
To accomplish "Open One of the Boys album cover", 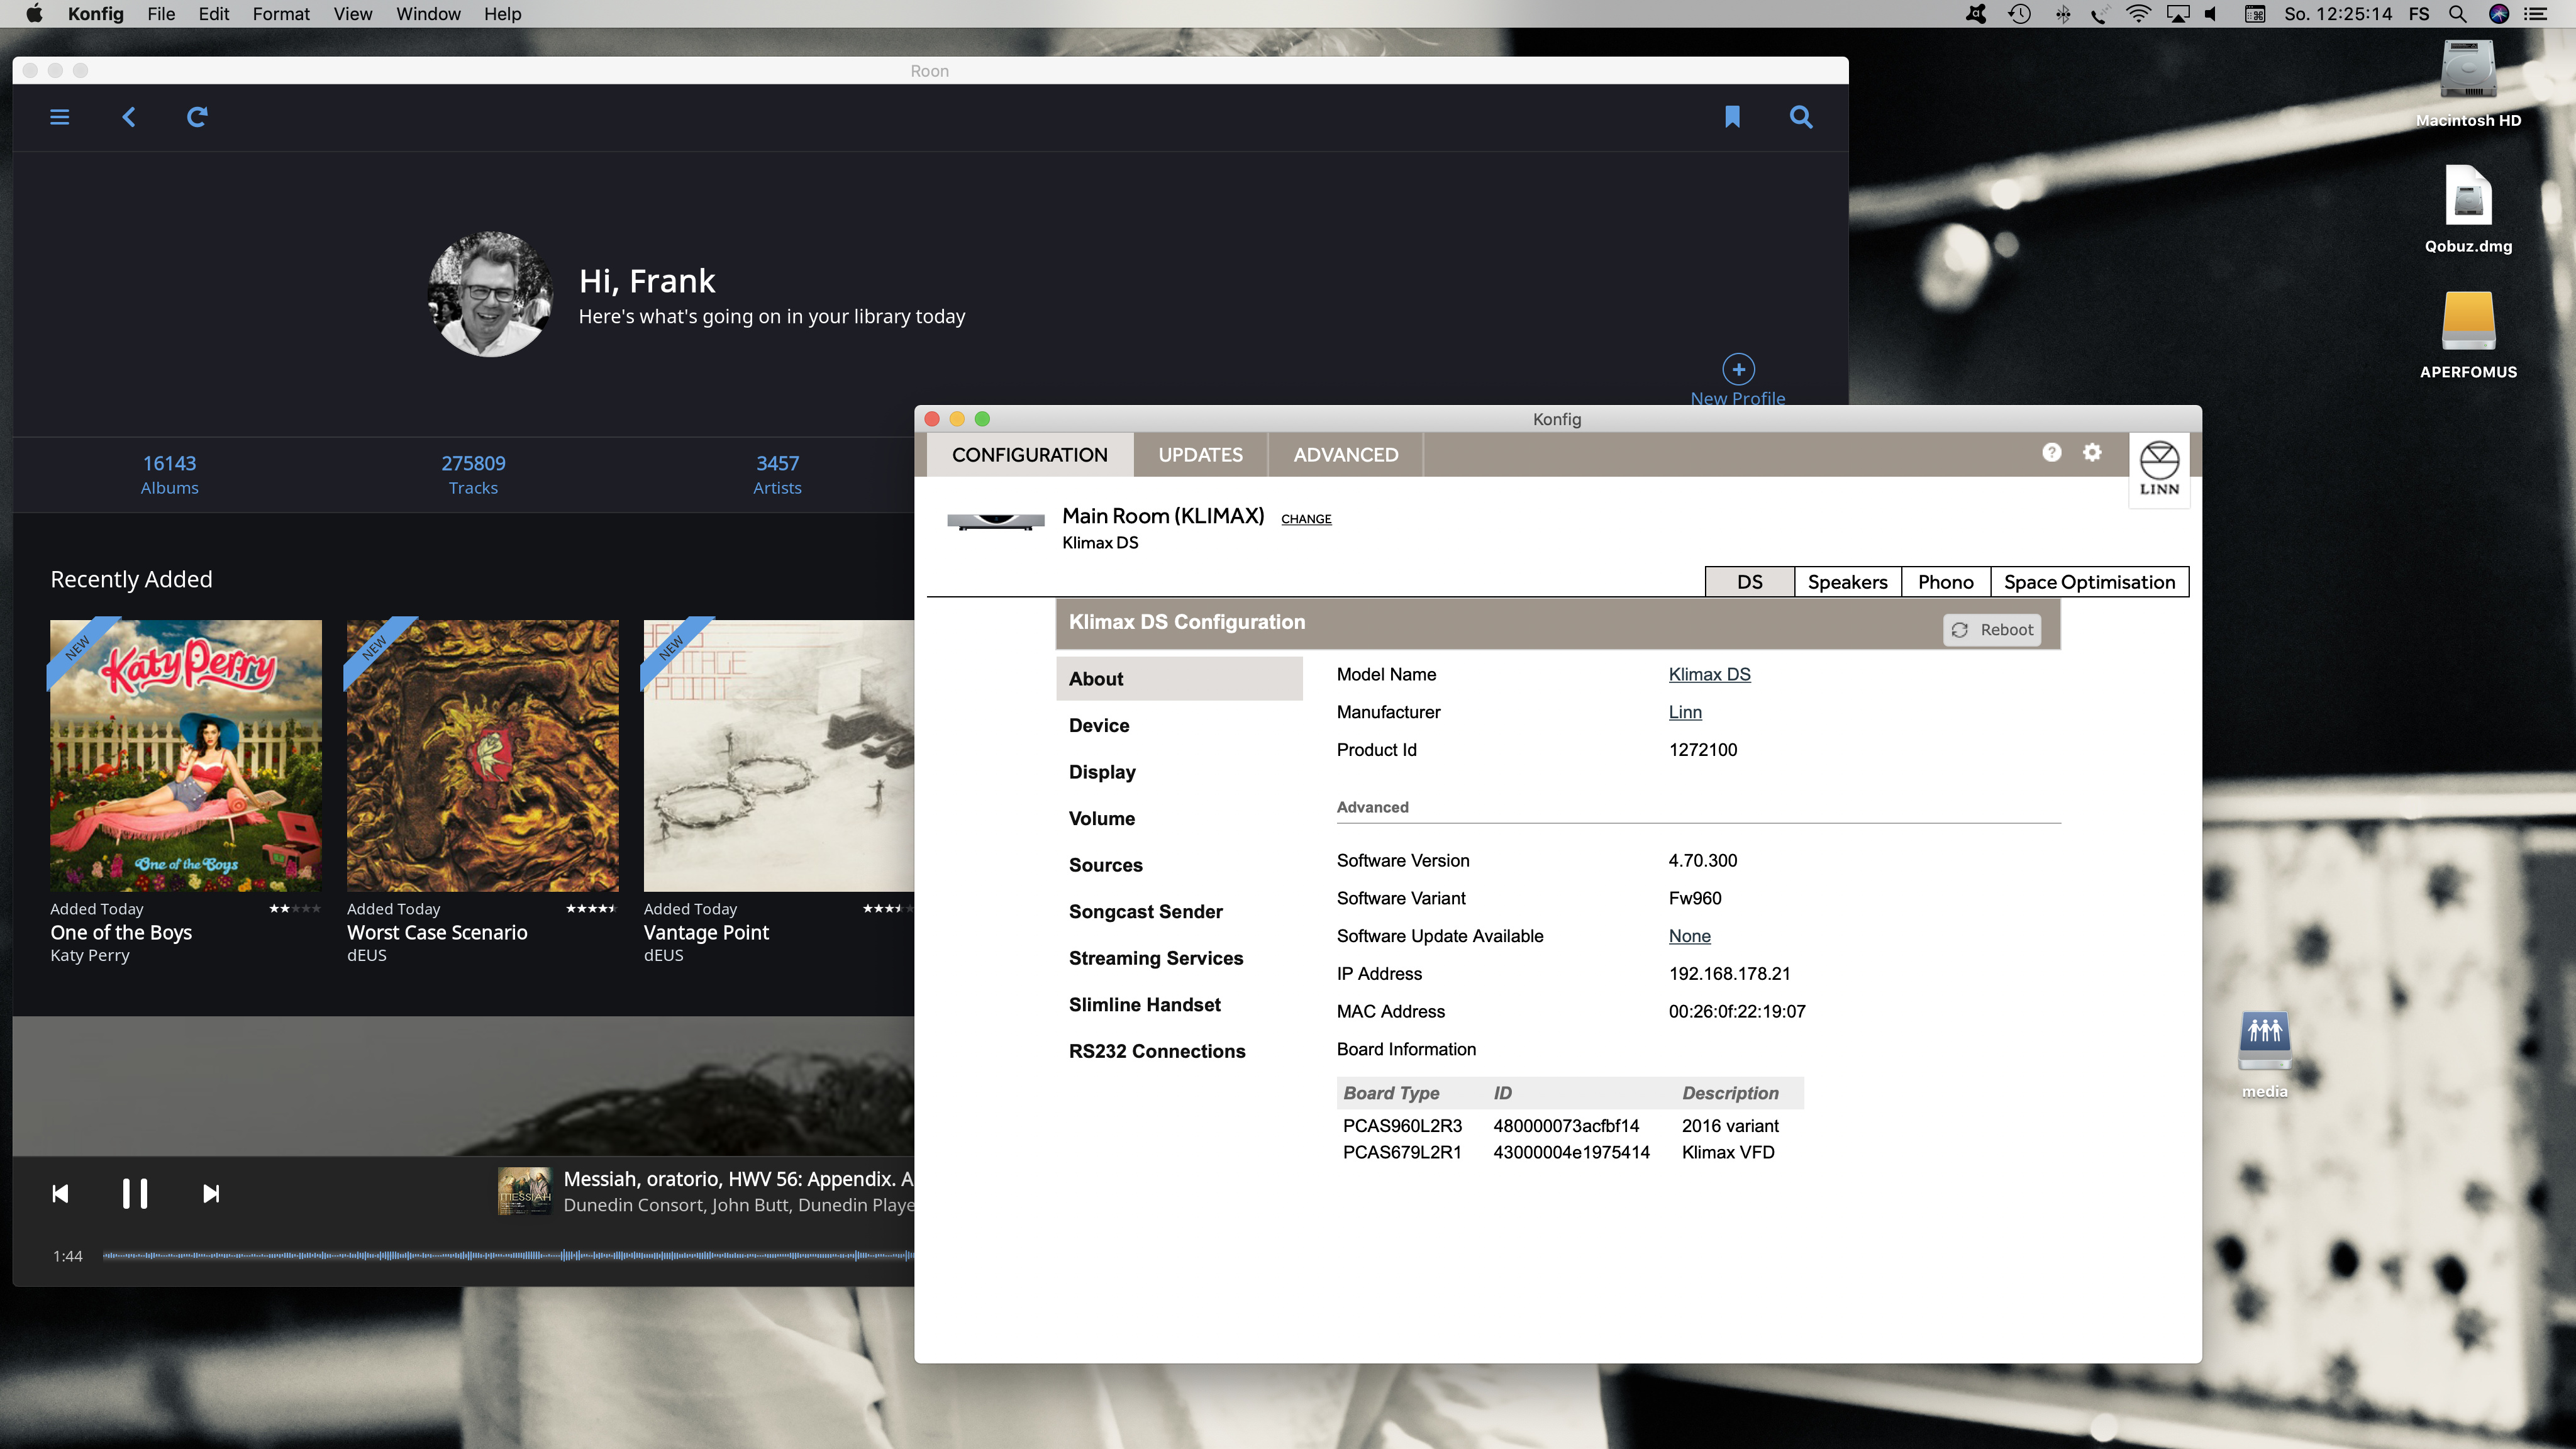I will click(x=186, y=755).
